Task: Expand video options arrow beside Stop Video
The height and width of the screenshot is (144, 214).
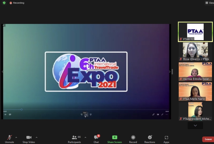Action: click(x=37, y=137)
